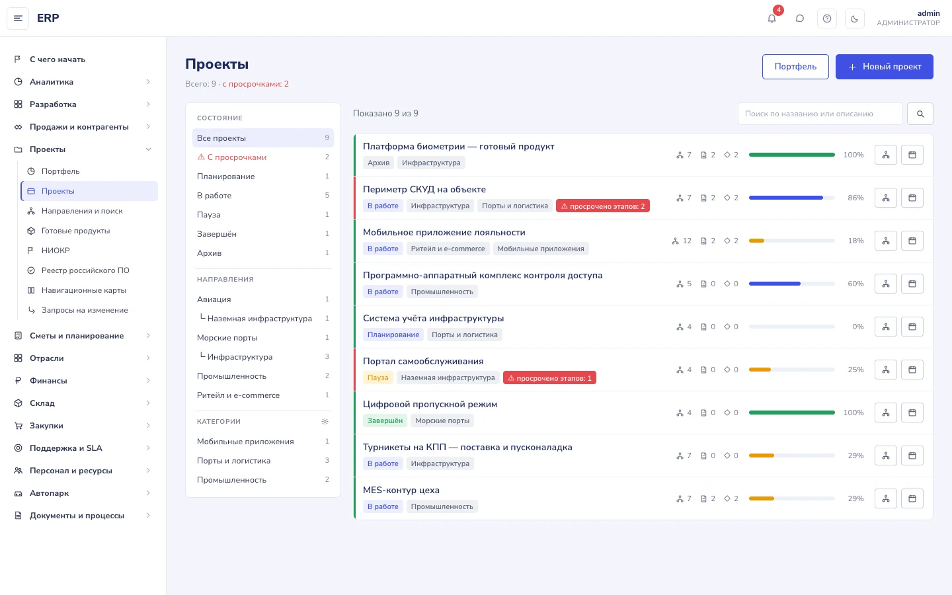Open Готовые продукты sidebar item
Image resolution: width=952 pixels, height=595 pixels.
[89, 231]
